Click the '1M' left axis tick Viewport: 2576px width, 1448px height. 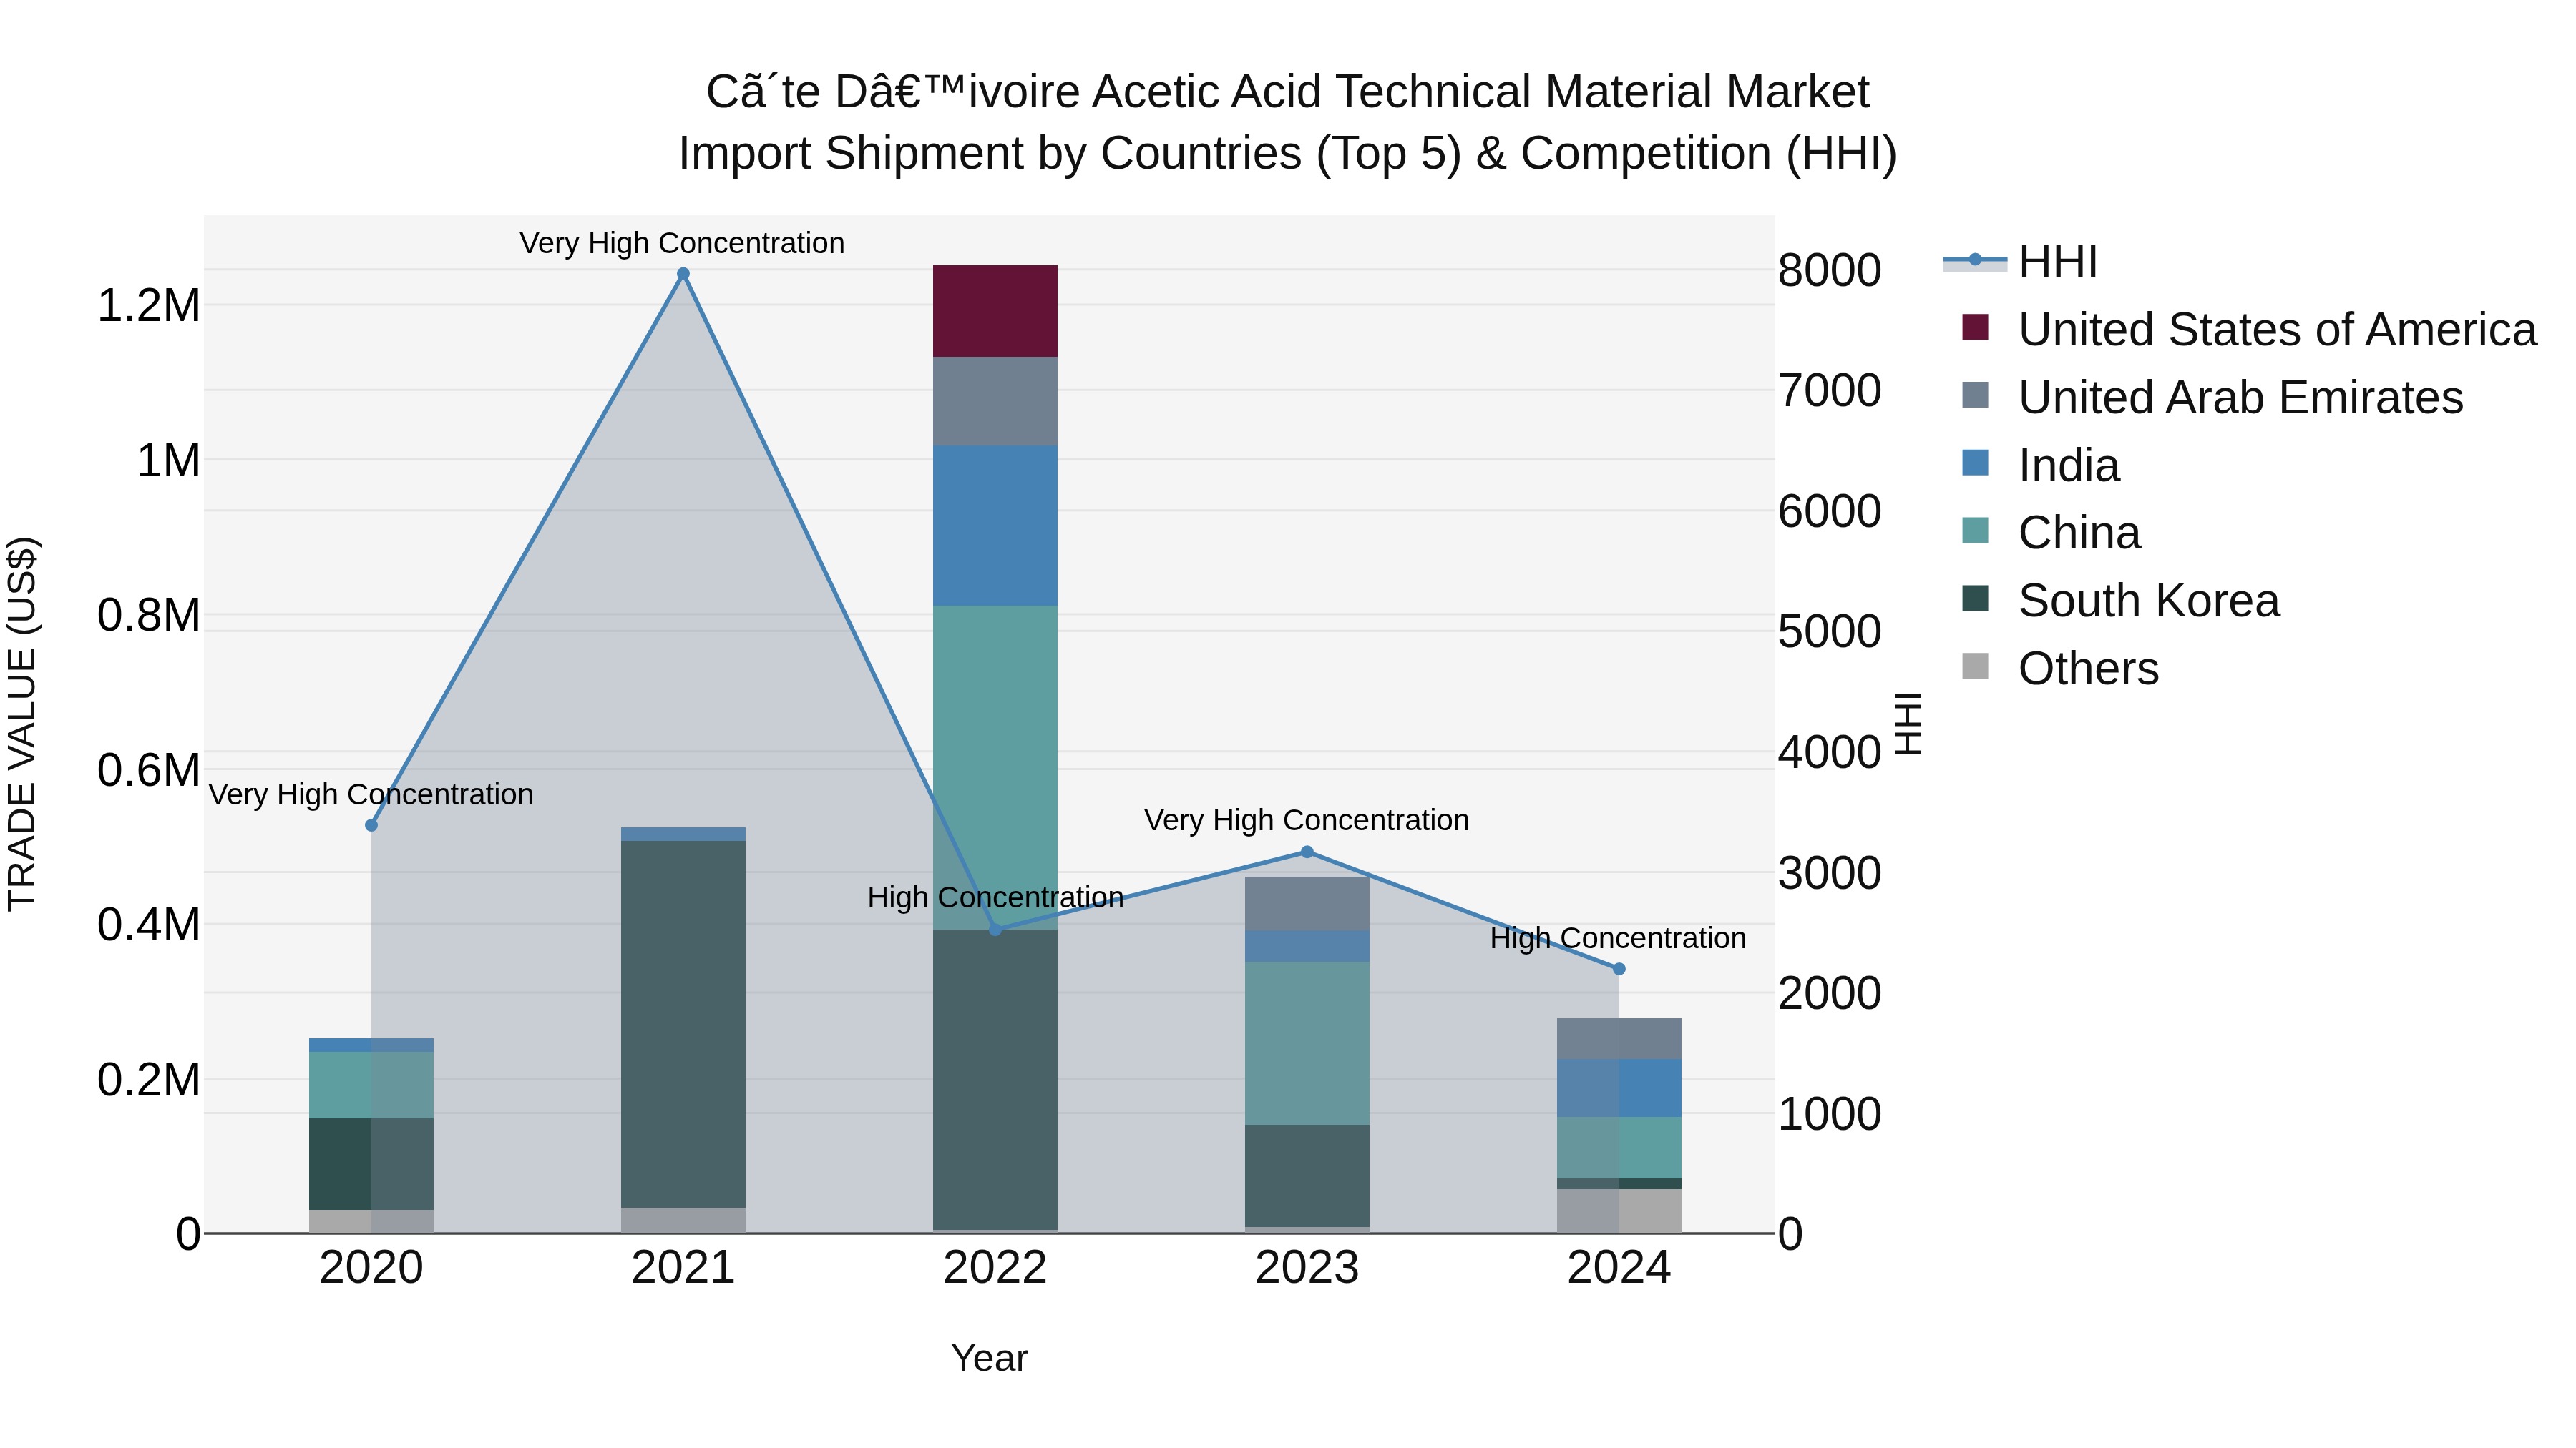tap(168, 460)
